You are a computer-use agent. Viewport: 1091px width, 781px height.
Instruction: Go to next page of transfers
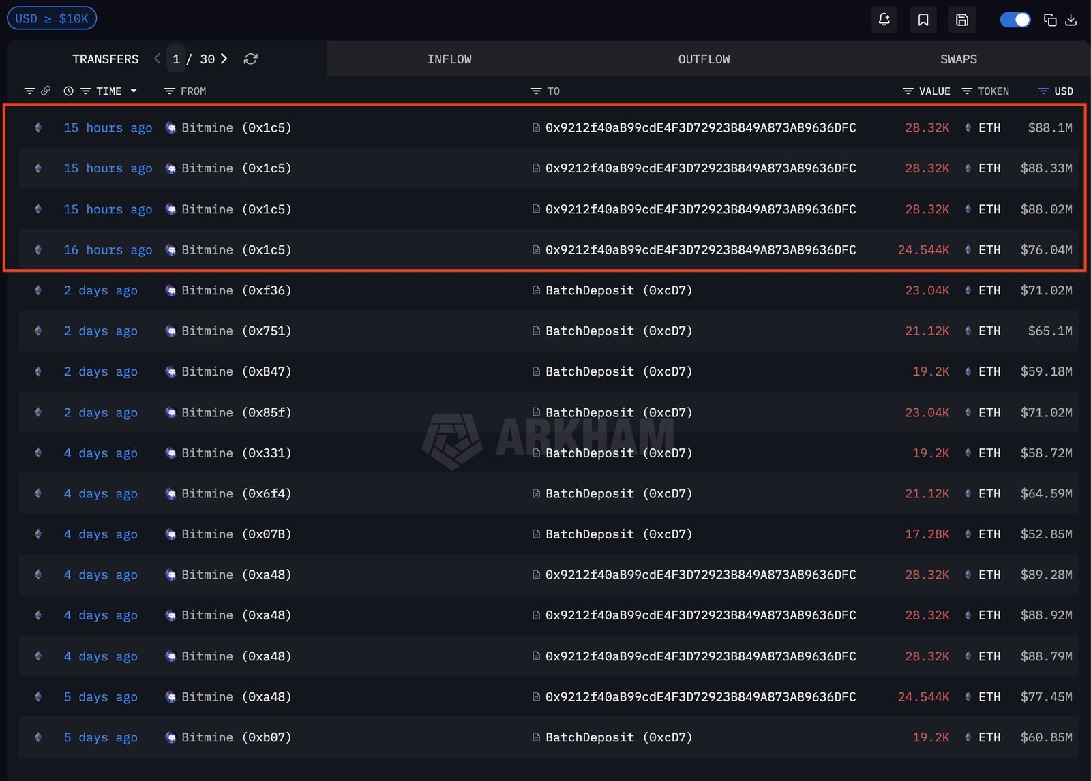click(224, 59)
